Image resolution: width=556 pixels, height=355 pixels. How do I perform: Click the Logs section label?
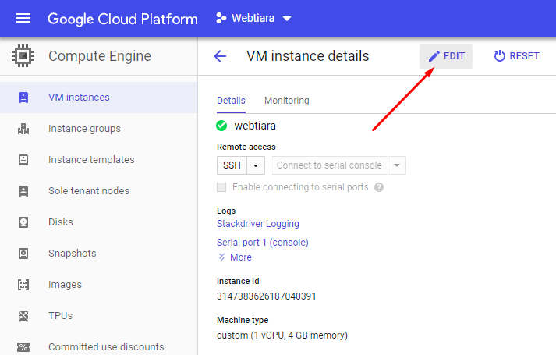(226, 211)
